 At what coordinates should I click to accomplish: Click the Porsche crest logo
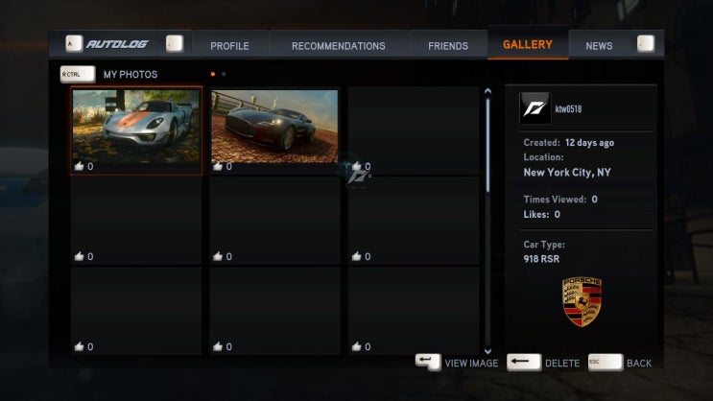pos(582,301)
